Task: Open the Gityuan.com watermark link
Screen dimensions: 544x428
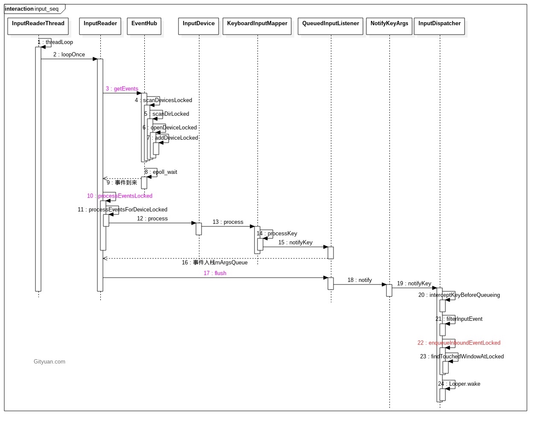Action: click(50, 362)
